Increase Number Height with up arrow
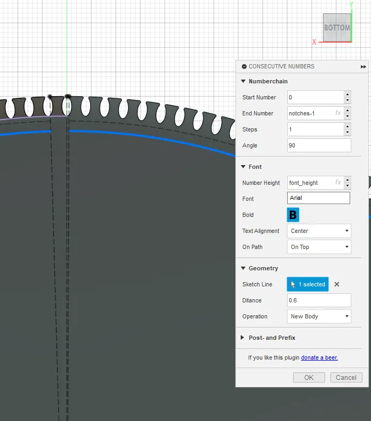Viewport: 371px width, 421px height. (x=348, y=180)
